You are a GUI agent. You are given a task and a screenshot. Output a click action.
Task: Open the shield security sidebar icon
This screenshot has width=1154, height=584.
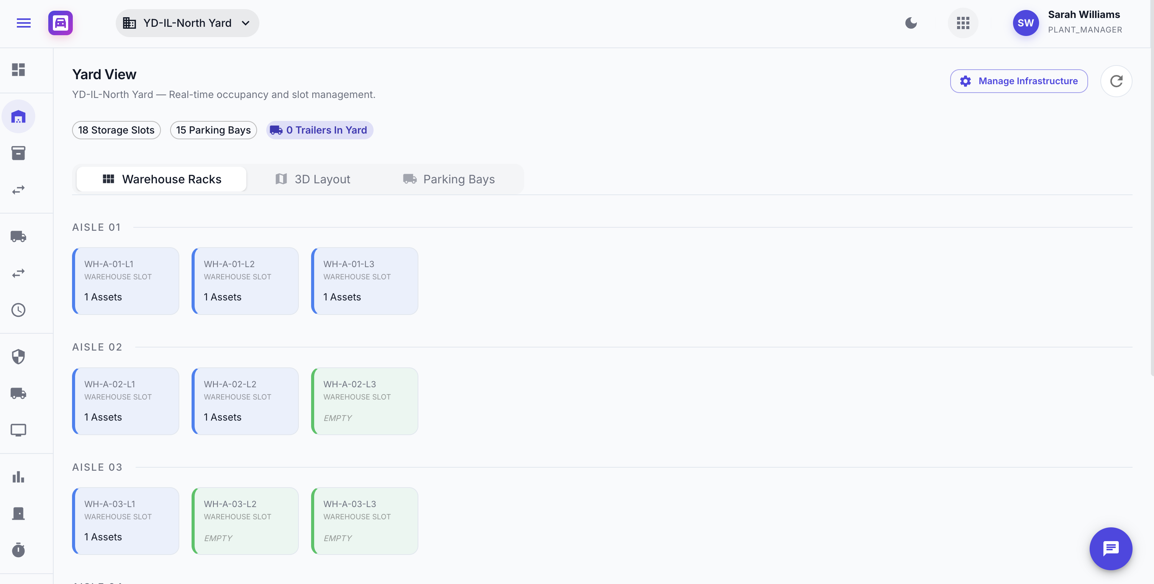pos(18,357)
